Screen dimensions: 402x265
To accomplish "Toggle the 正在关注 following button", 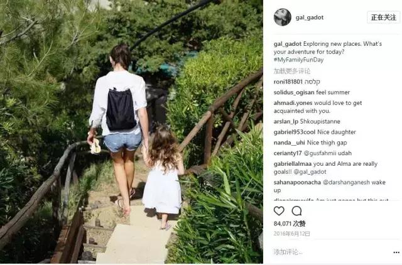I will [x=384, y=18].
